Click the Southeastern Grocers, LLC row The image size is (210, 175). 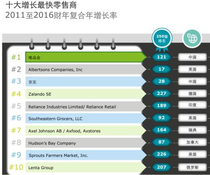[86, 118]
